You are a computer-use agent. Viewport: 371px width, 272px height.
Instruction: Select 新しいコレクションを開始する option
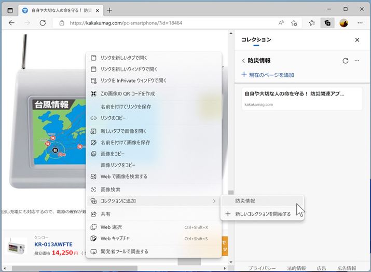(262, 214)
